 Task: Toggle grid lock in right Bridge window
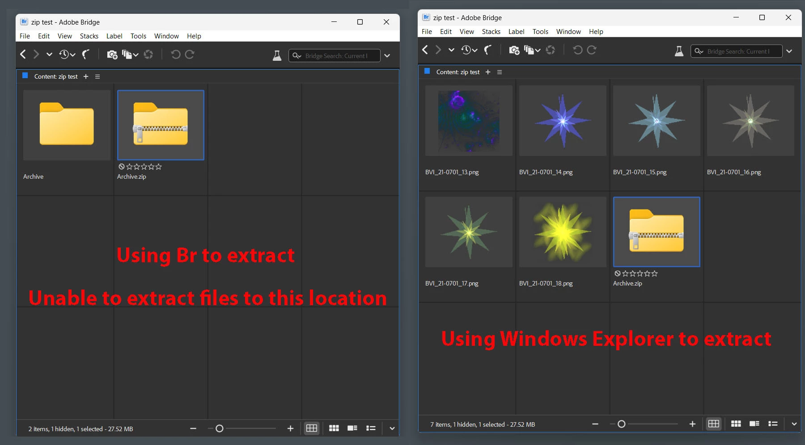[714, 424]
